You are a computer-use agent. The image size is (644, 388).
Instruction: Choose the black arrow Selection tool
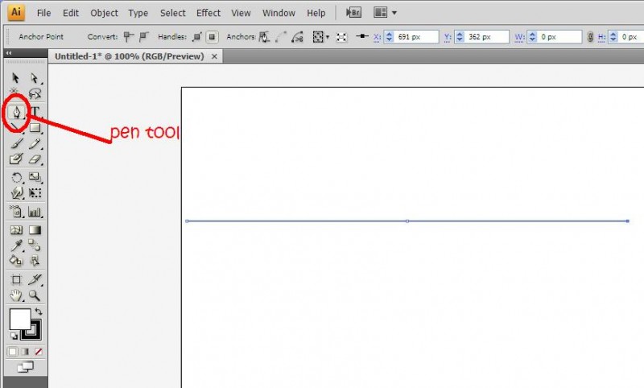click(16, 78)
